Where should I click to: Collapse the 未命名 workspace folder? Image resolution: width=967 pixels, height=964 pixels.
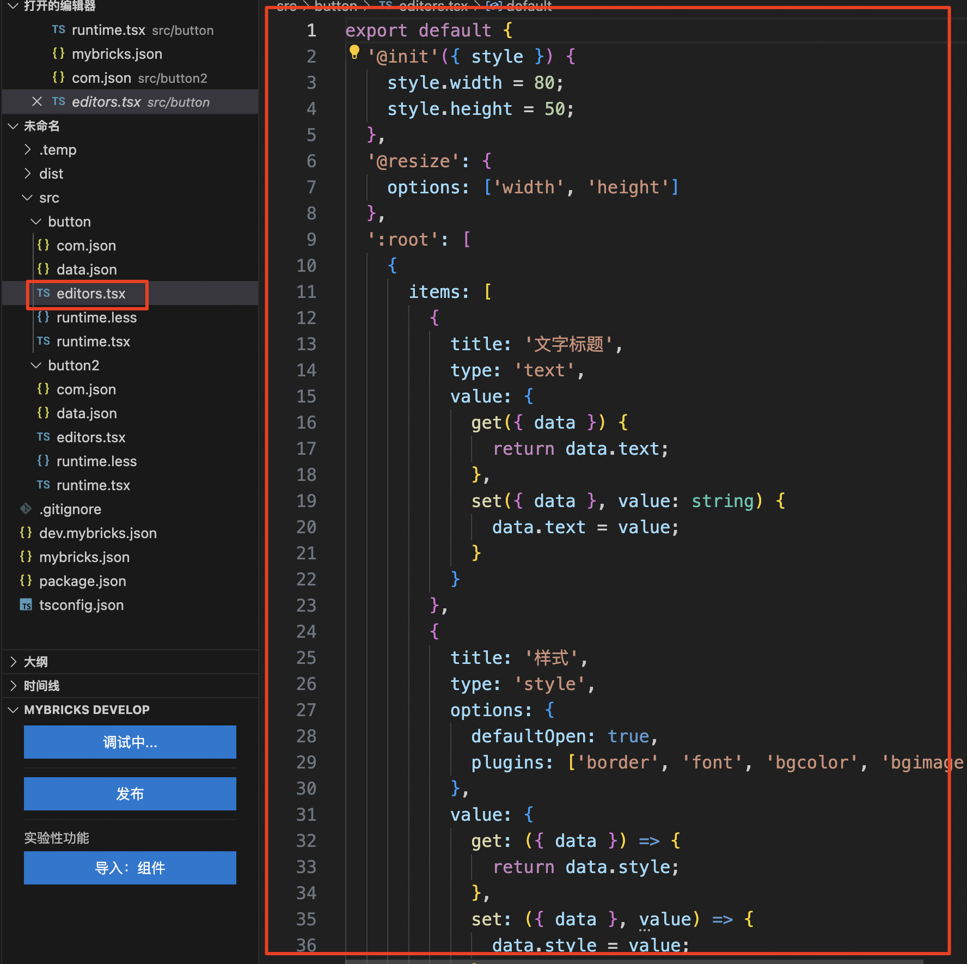point(13,126)
